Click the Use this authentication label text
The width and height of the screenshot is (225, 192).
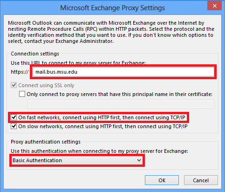click(99, 151)
